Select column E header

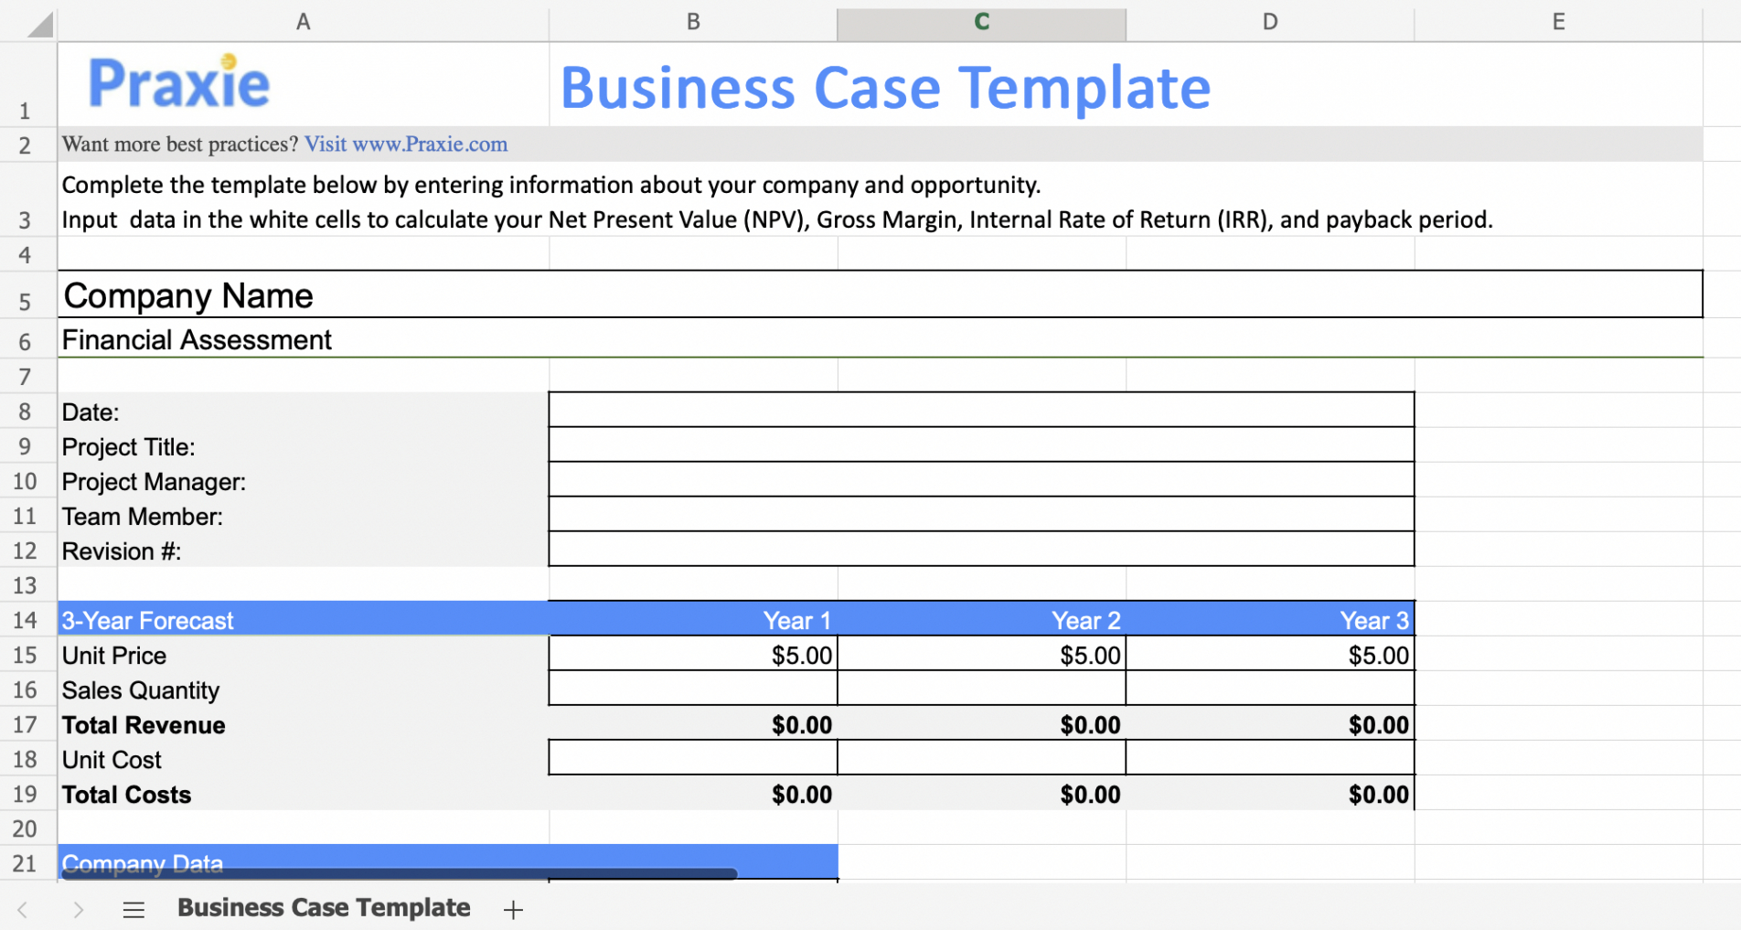tap(1558, 22)
